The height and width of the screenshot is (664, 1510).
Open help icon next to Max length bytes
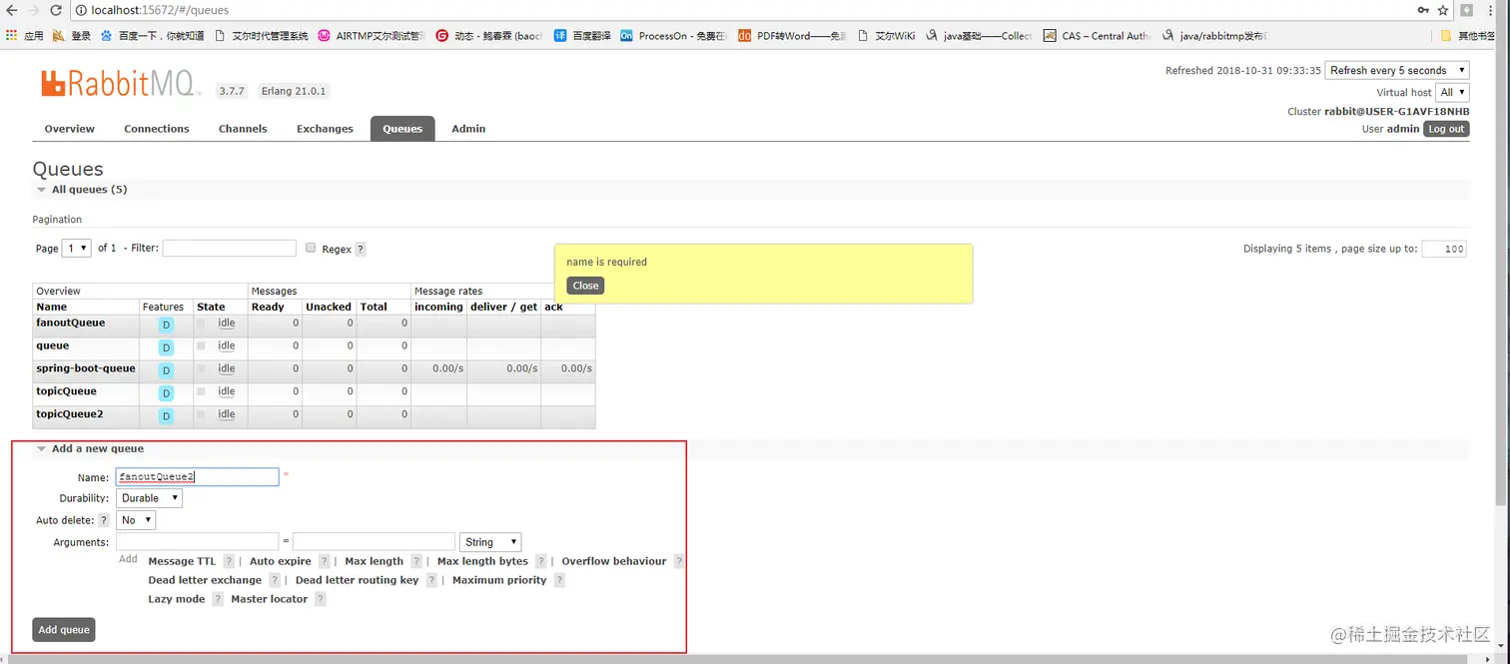click(541, 561)
